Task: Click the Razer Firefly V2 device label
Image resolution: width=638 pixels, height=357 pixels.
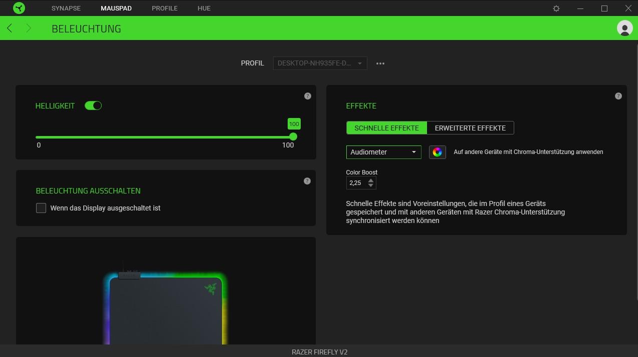Action: 320,352
